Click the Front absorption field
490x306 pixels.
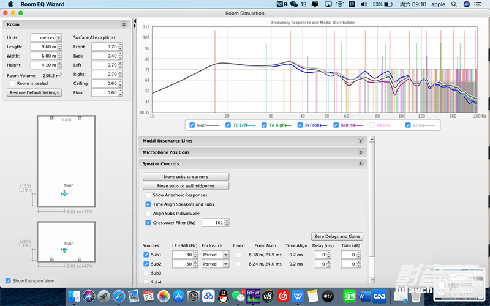pyautogui.click(x=105, y=47)
